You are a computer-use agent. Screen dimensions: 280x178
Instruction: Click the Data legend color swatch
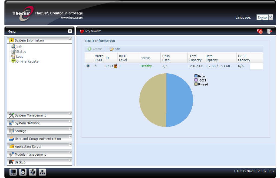[x=196, y=76]
